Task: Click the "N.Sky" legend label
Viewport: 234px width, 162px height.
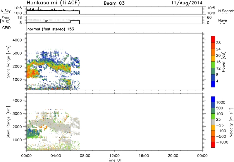Action: click(6, 11)
